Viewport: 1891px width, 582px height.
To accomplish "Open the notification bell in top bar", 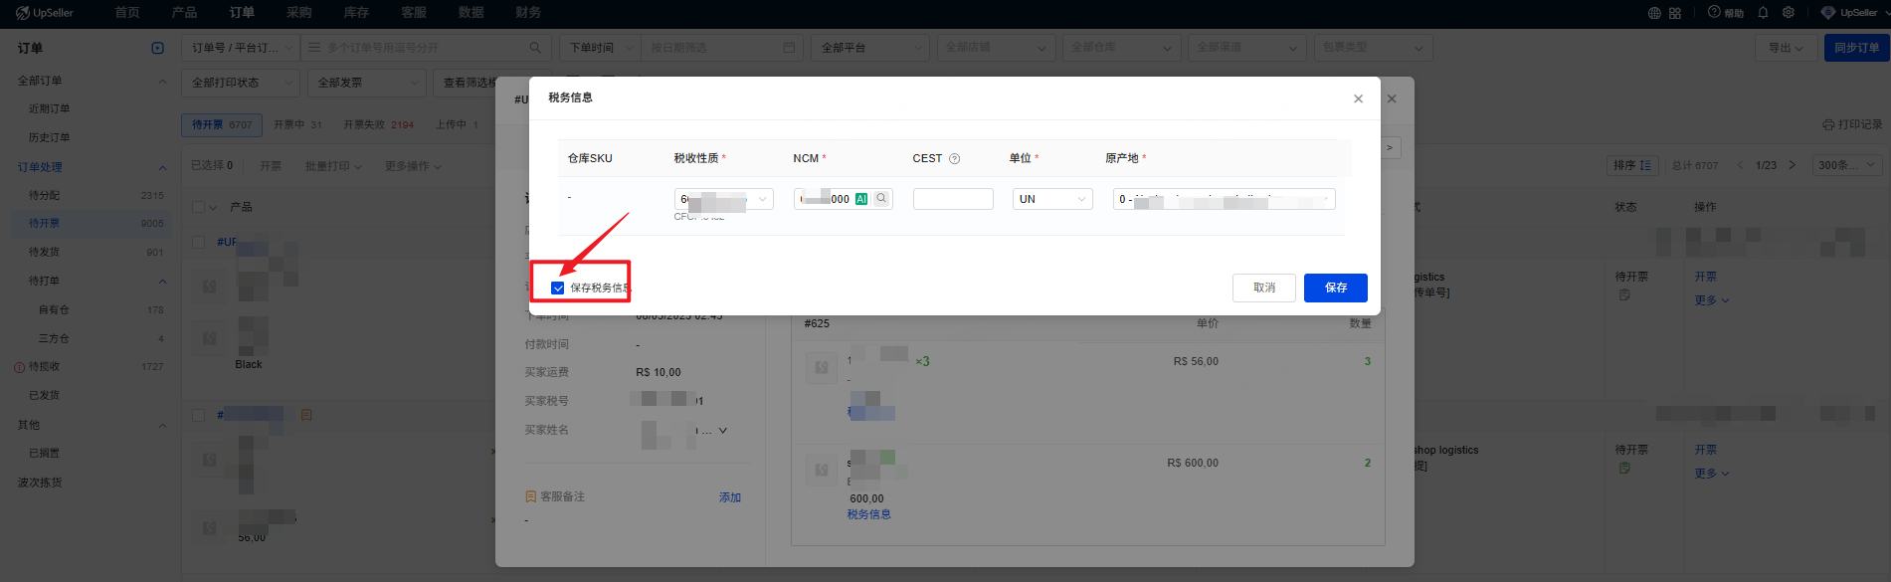I will tap(1763, 13).
